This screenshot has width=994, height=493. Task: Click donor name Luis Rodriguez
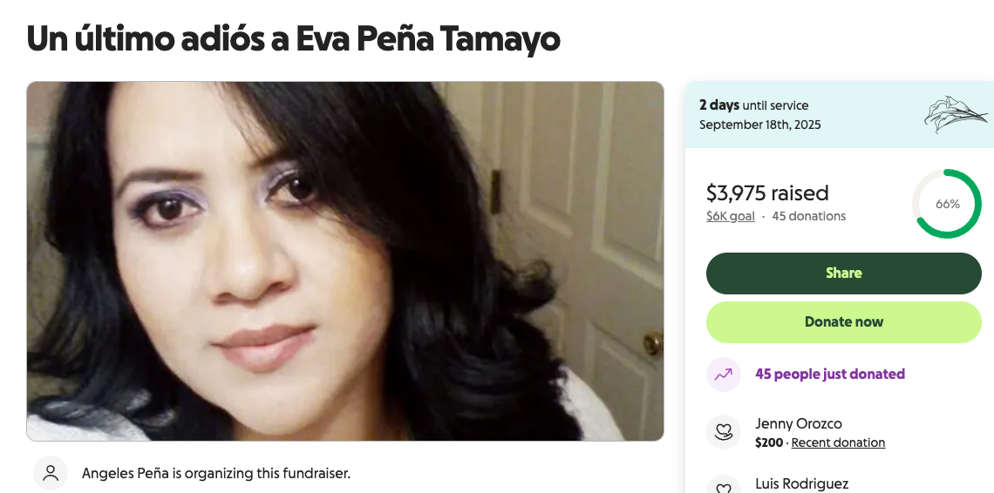[x=801, y=484]
